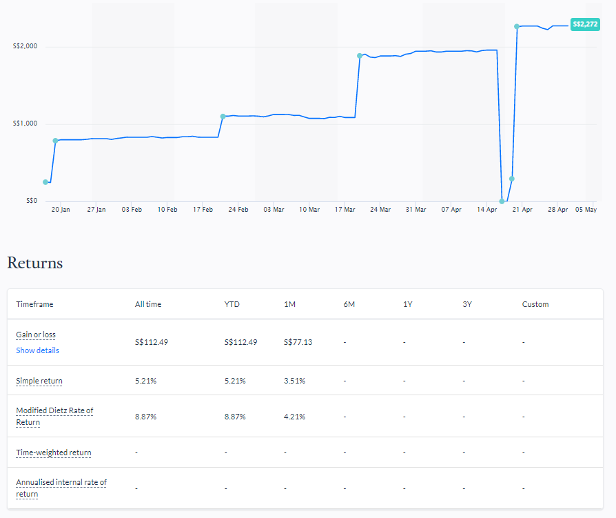This screenshot has height=518, width=616.
Task: Click the Timeframe header cell
Action: click(x=34, y=304)
